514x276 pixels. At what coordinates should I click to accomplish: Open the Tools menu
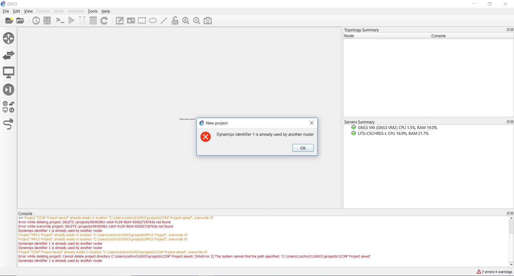[x=92, y=11]
